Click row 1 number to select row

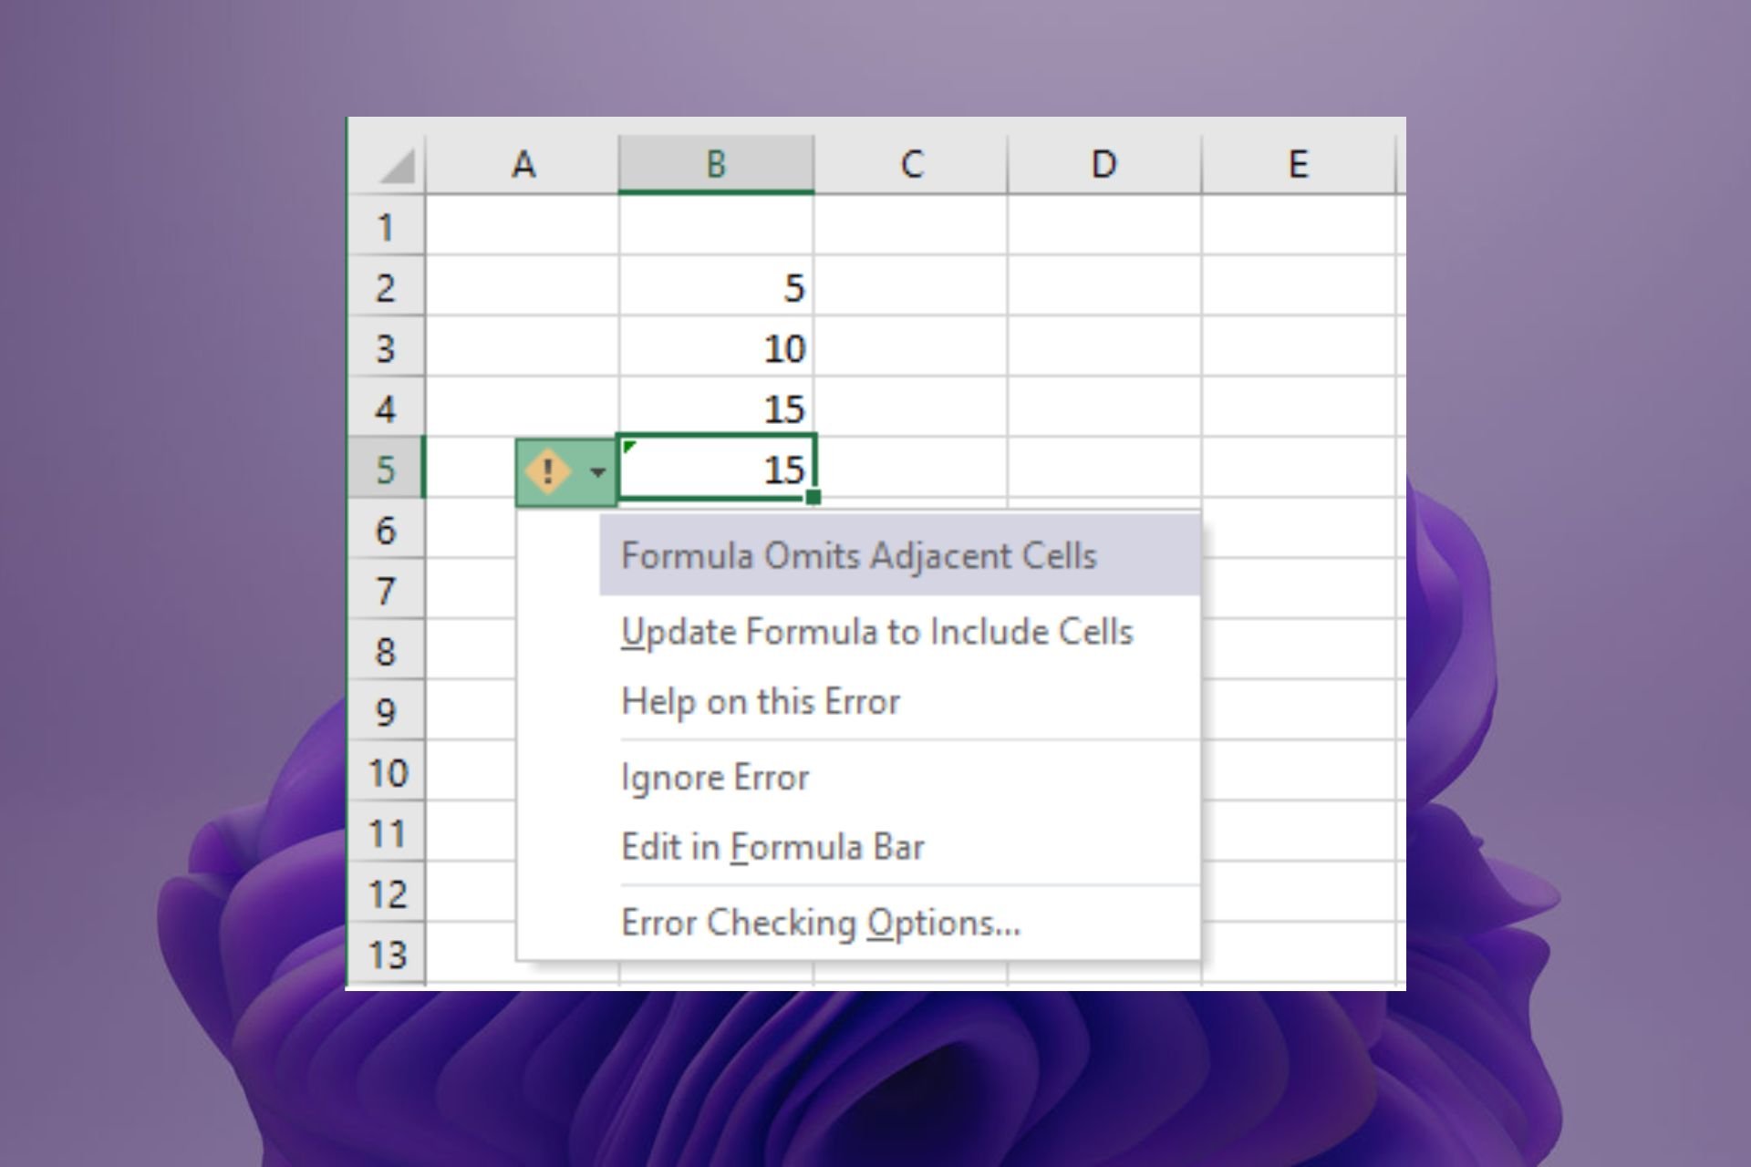pyautogui.click(x=389, y=224)
